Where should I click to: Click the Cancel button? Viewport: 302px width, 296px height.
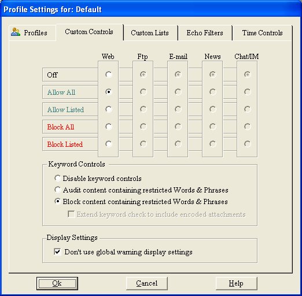pyautogui.click(x=147, y=283)
